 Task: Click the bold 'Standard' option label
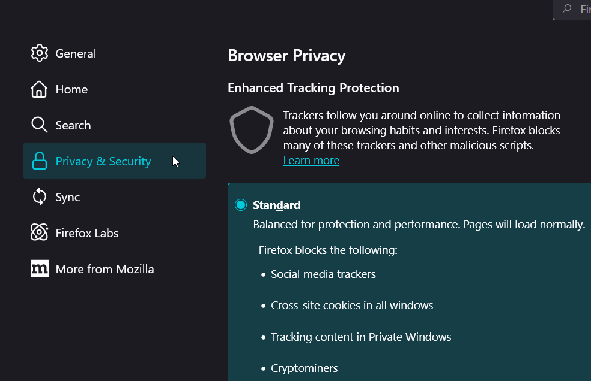(x=276, y=205)
